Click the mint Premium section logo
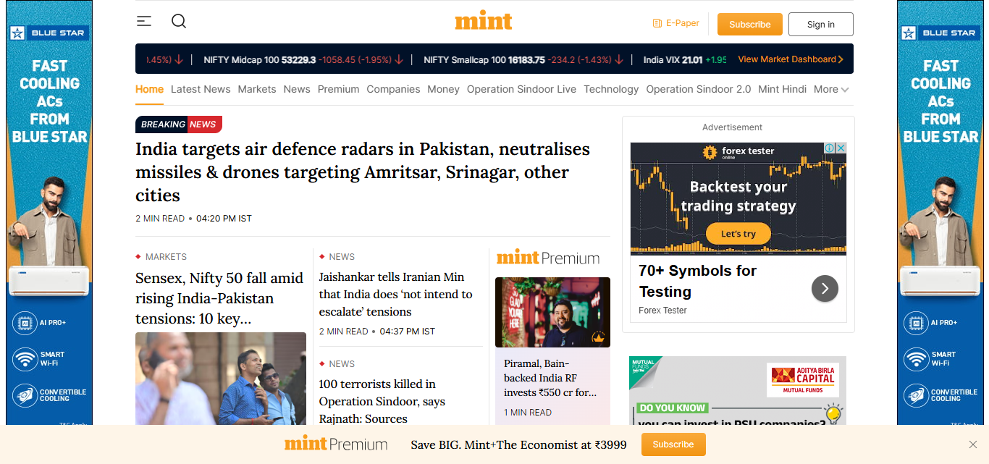Screen dimensions: 989x464 pos(548,257)
